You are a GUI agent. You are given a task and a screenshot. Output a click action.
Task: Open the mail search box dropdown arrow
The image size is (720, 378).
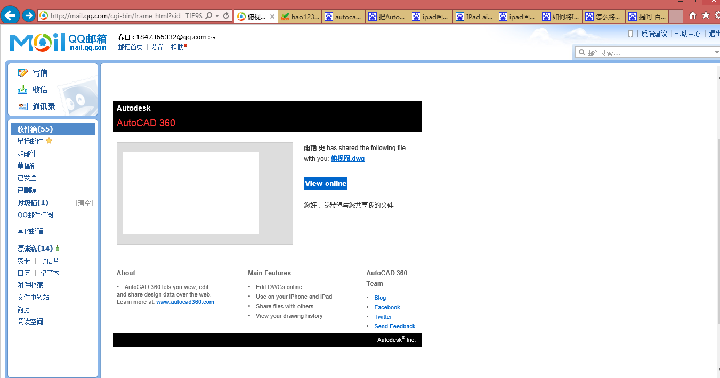[x=716, y=52]
